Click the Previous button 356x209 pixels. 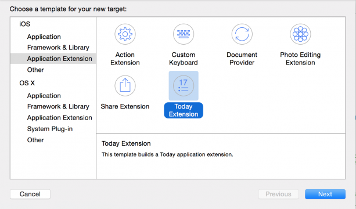point(279,194)
